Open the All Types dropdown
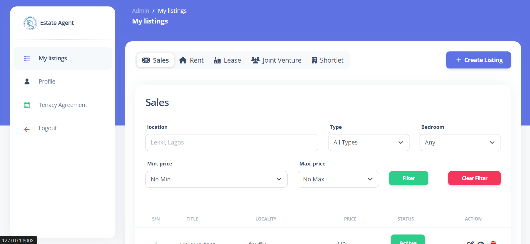Screen dimensions: 530x244 click(x=369, y=143)
